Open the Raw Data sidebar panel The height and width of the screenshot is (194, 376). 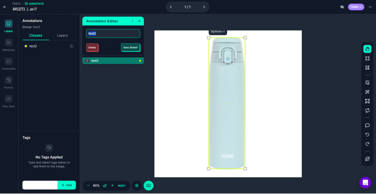9,101
